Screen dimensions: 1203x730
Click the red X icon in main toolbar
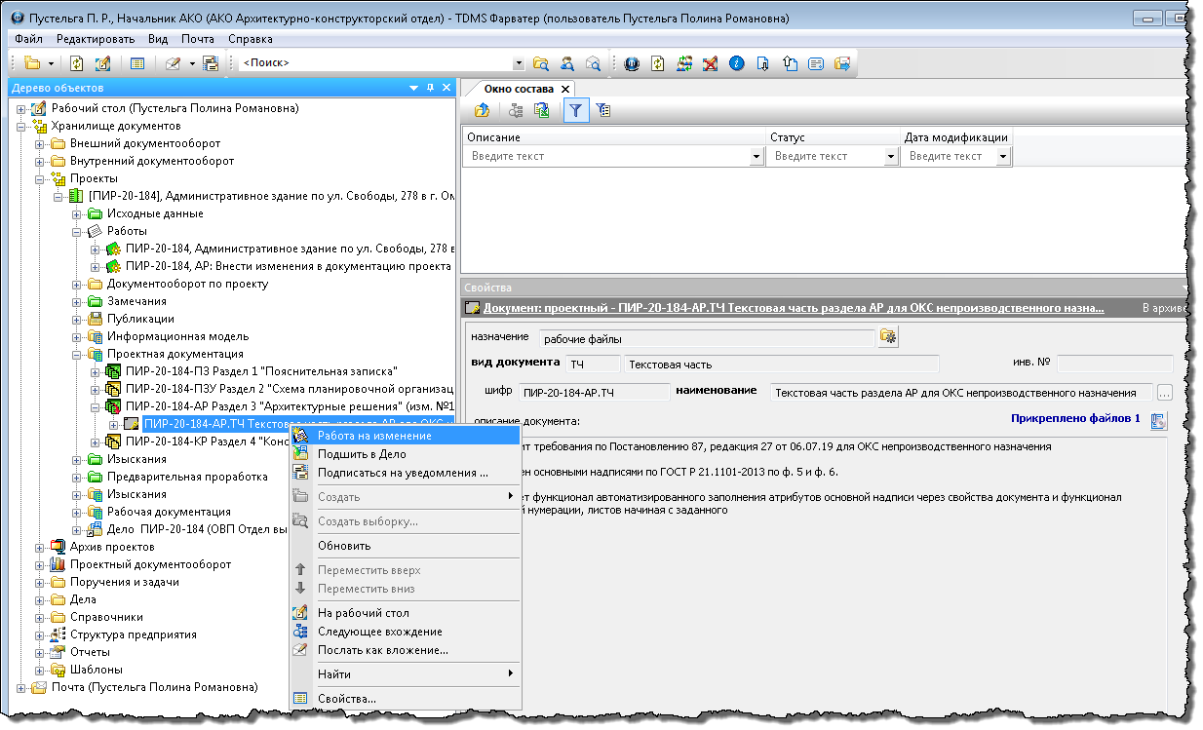[711, 63]
